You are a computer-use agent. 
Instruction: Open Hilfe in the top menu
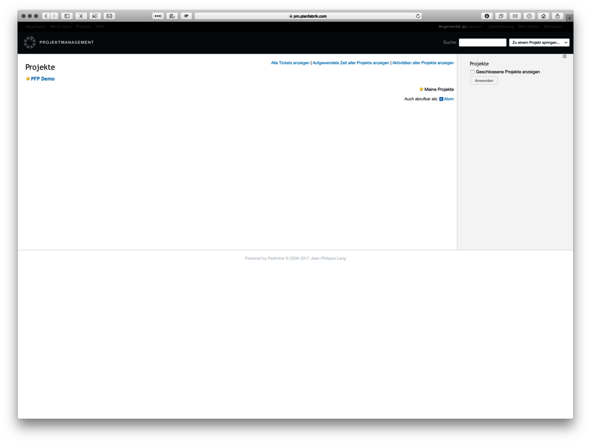point(99,27)
